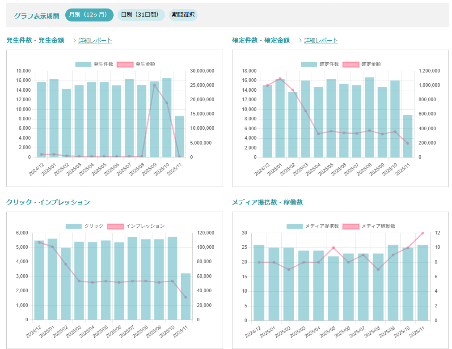Image resolution: width=452 pixels, height=349 pixels.
Task: Click the 2025/11 bar in 発生件数 chart
Action: tap(179, 136)
